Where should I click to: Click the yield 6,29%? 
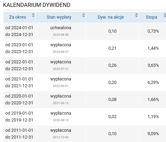153,82
